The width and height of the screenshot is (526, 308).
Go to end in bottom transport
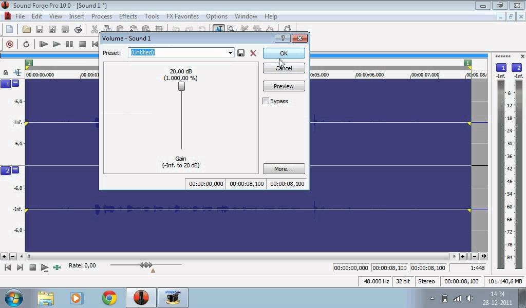[x=20, y=267]
